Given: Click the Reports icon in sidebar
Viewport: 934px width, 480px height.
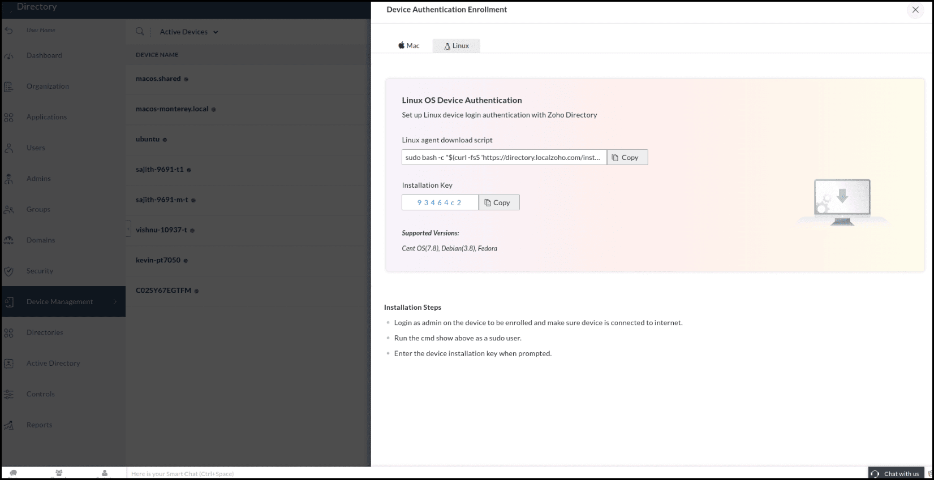Looking at the screenshot, I should tap(8, 425).
